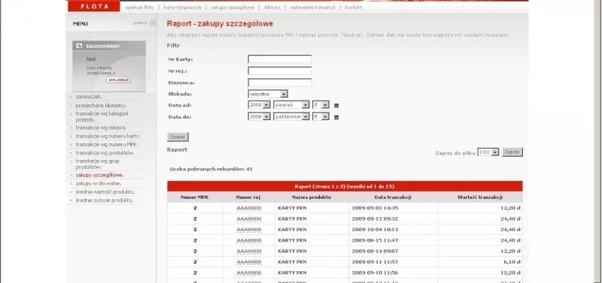The width and height of the screenshot is (602, 283).
Task: Open AAA0000 link in the 2009-08-14 09:07 row
Action: point(249,251)
